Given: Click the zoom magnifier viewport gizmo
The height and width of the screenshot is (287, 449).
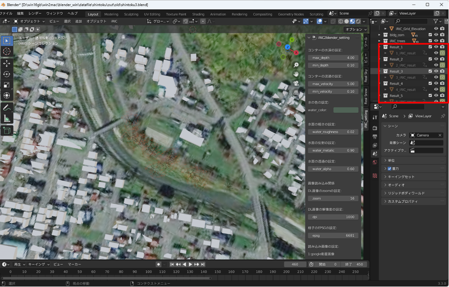Looking at the screenshot, I should [x=296, y=65].
